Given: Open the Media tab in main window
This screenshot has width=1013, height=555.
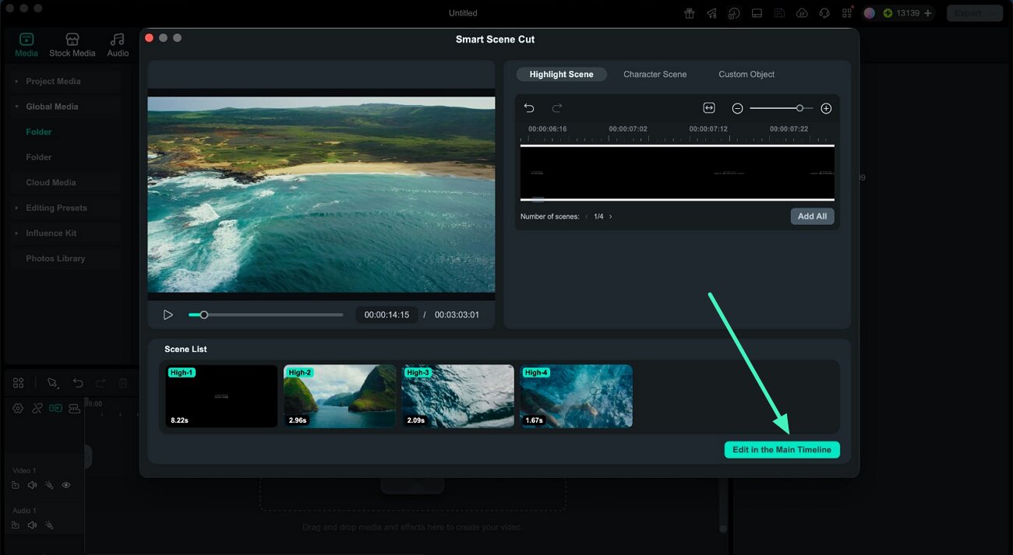Looking at the screenshot, I should [x=26, y=45].
